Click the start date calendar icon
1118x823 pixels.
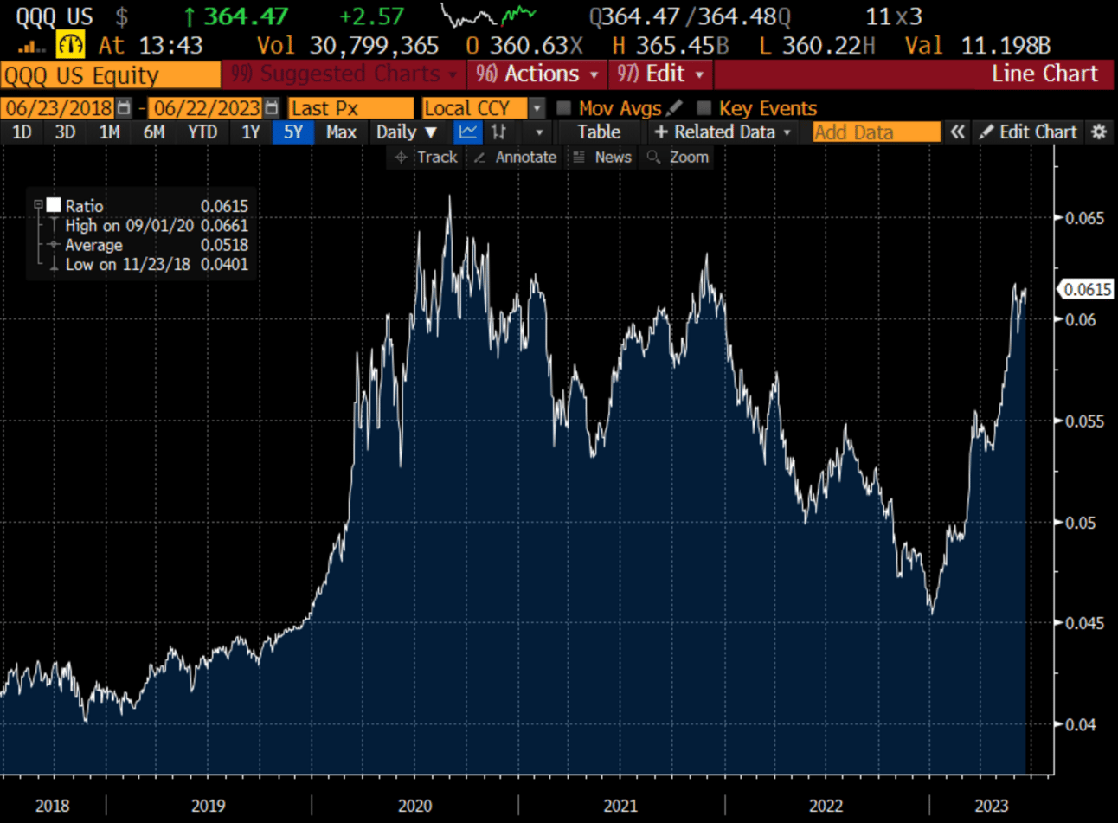(x=124, y=108)
